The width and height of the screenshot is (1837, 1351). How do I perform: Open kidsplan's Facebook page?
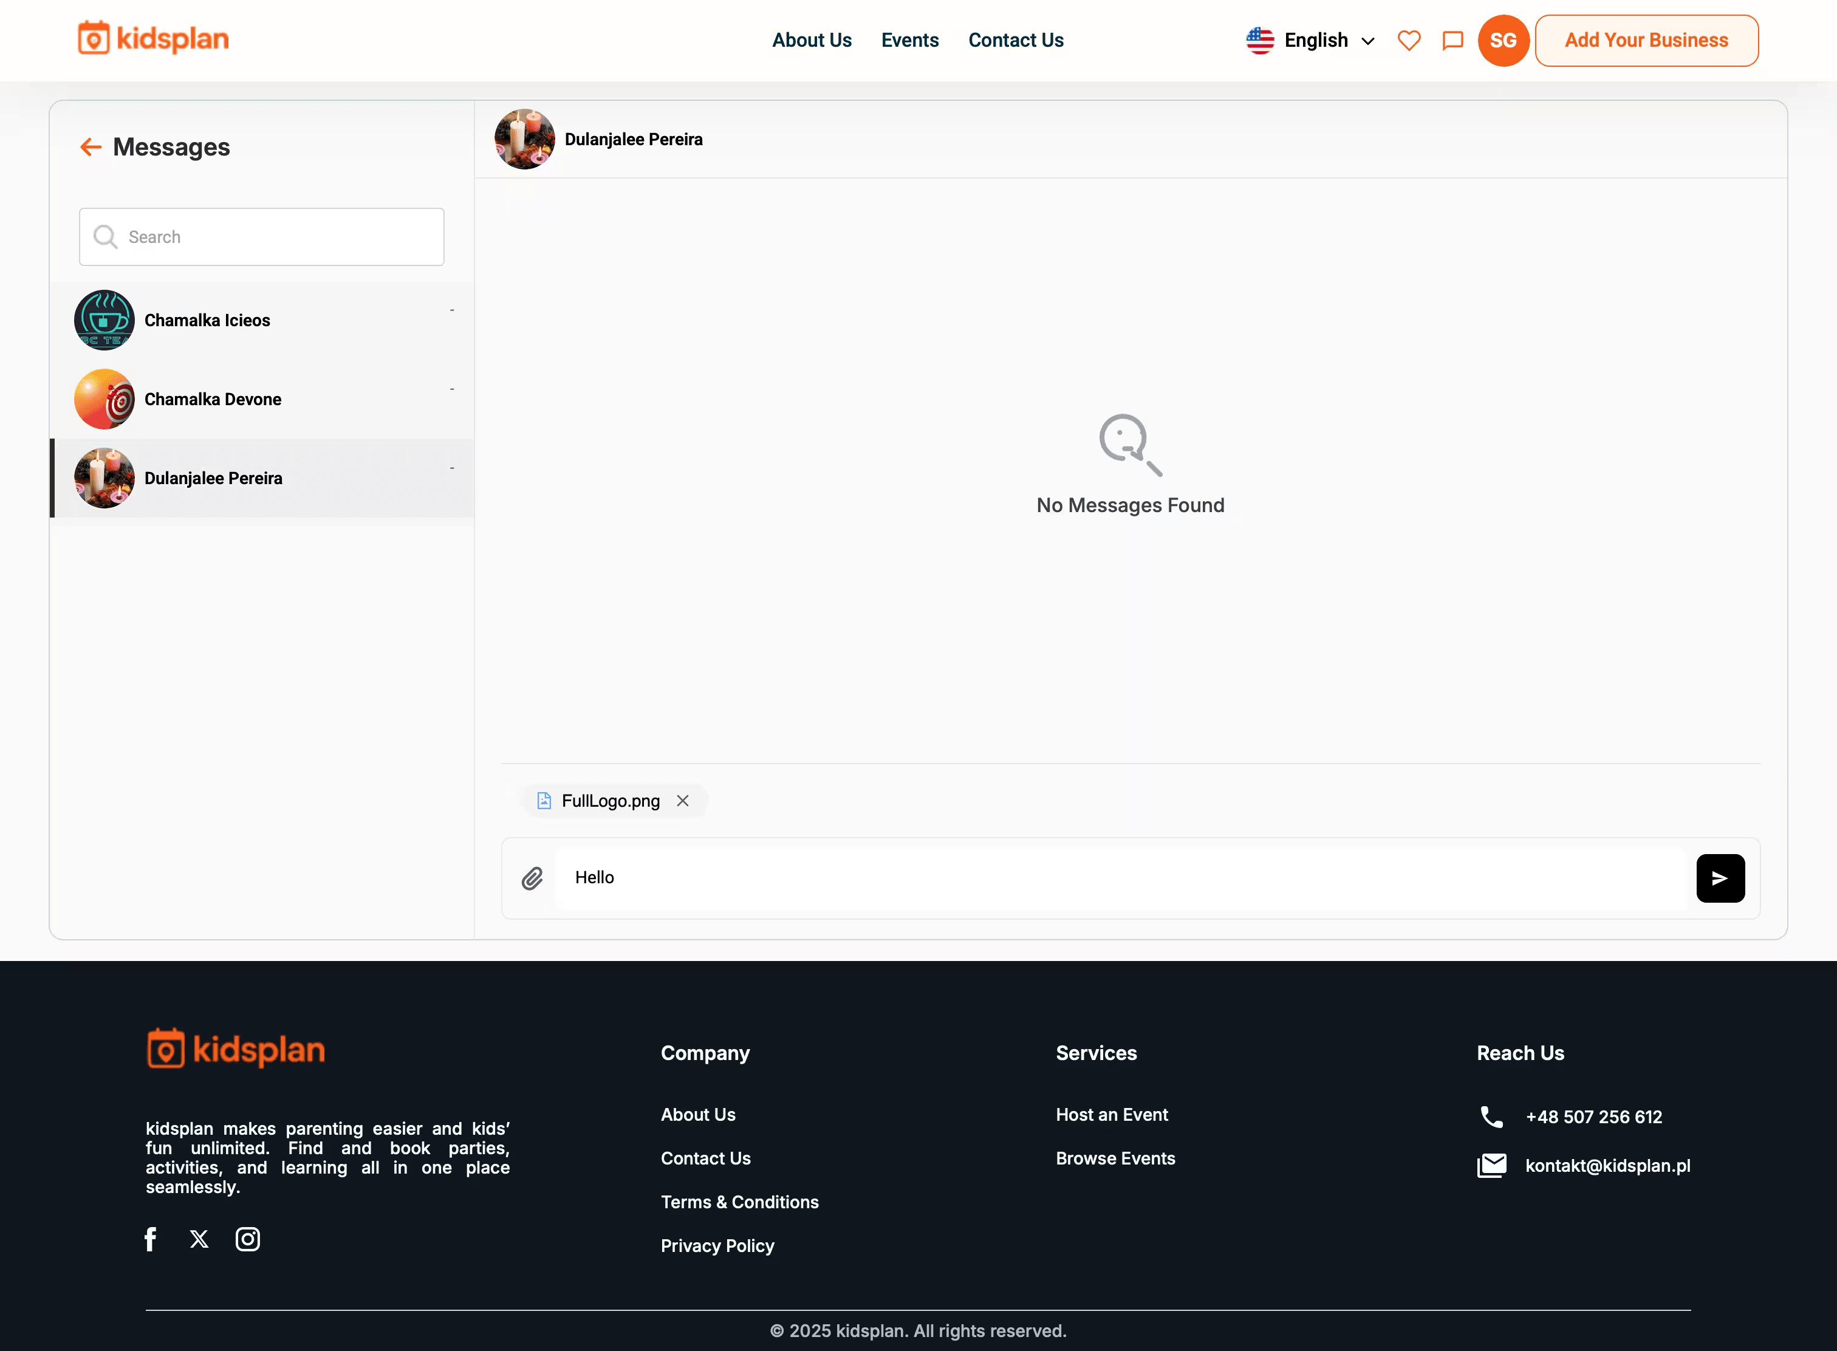click(151, 1238)
